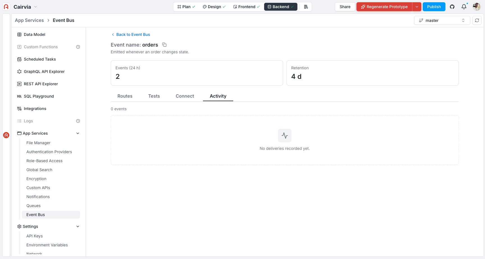485x259 pixels.
Task: Open the master branch selector
Action: 442,20
